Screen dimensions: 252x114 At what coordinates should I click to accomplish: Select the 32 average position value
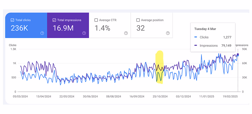(x=141, y=28)
